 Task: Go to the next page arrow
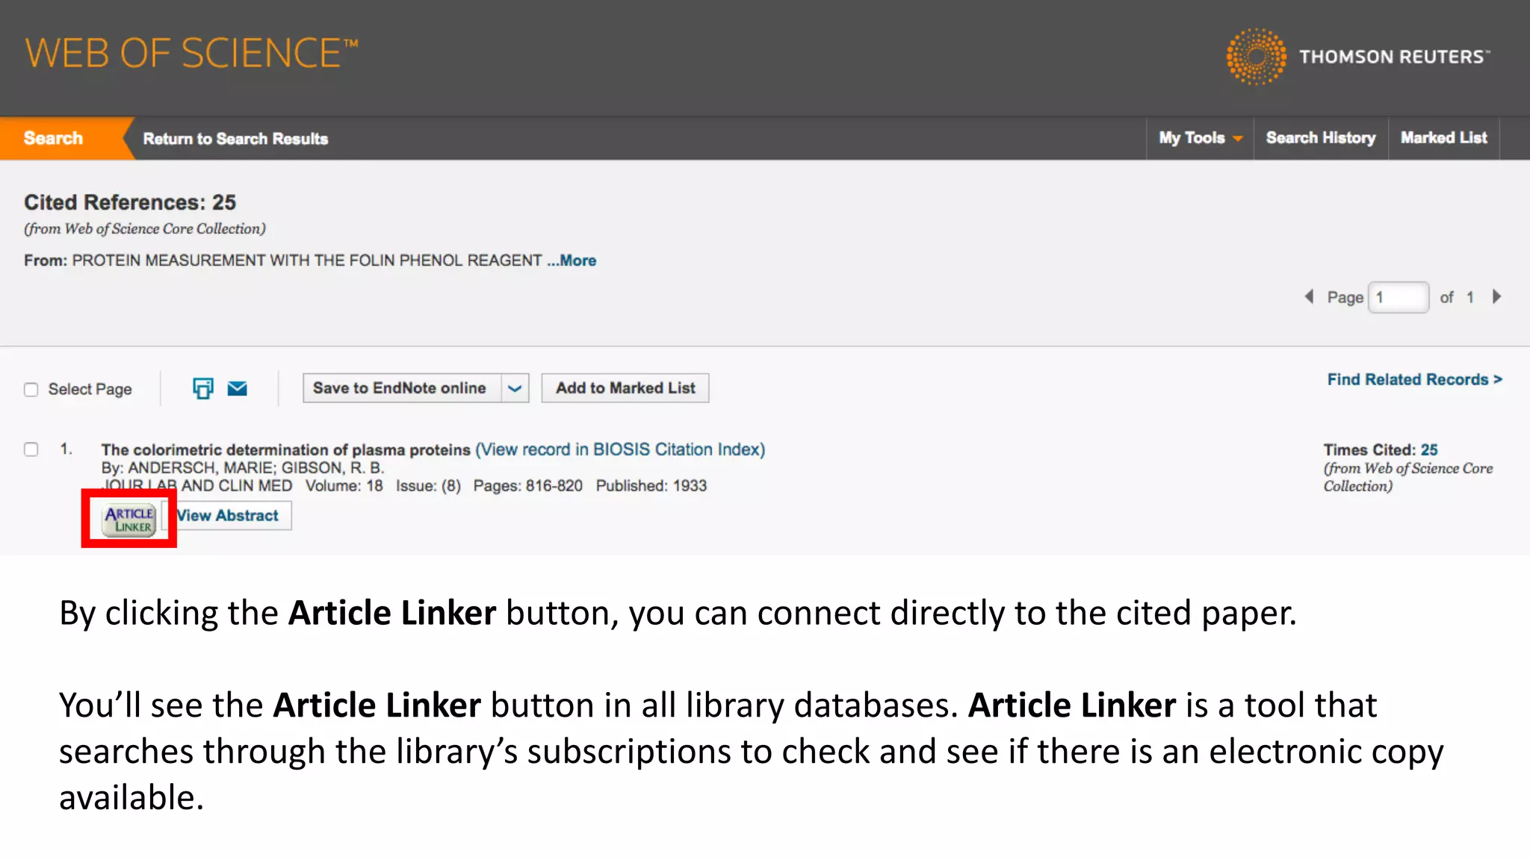pyautogui.click(x=1496, y=296)
